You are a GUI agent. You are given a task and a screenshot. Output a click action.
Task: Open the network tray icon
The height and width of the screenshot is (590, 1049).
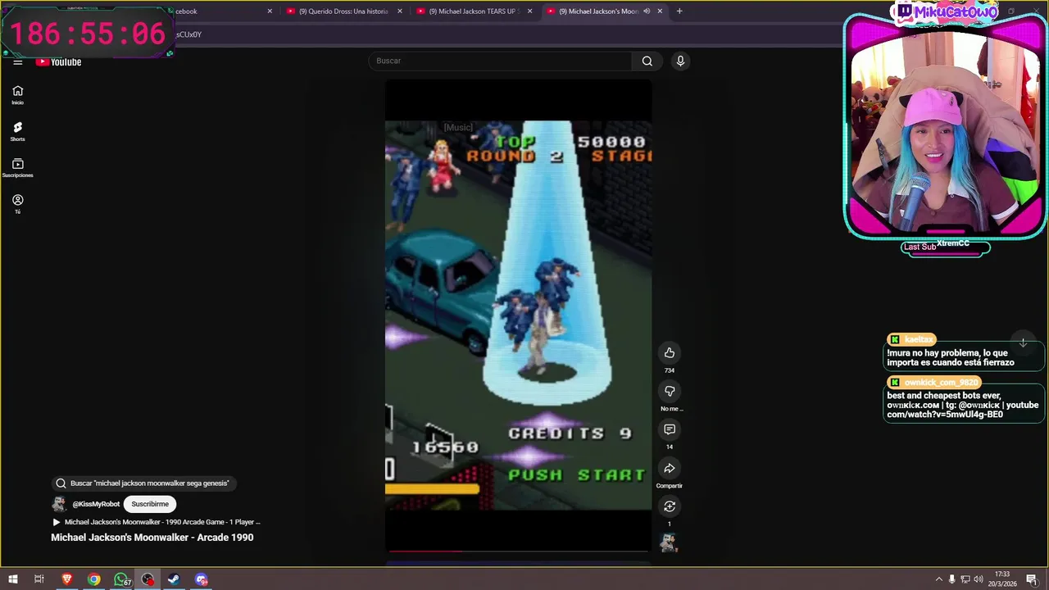pos(965,579)
